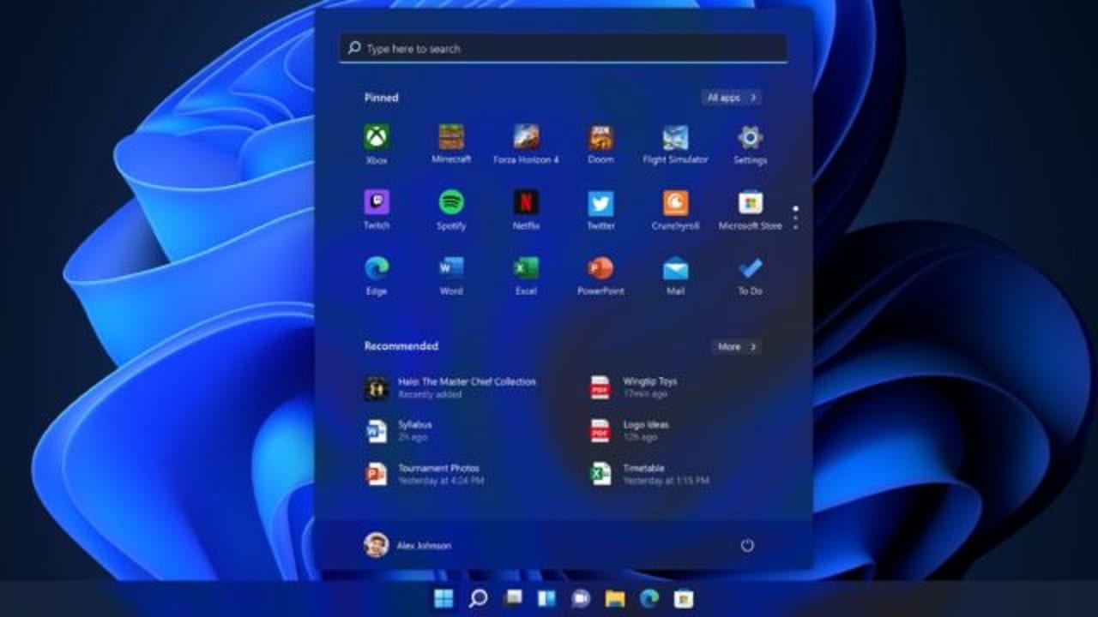Launch PowerPoint from Start menu
1098x617 pixels.
click(x=600, y=275)
